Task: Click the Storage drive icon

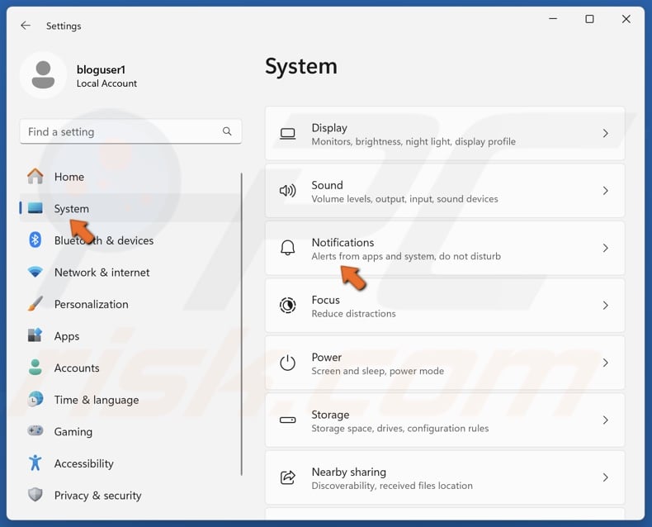Action: point(288,420)
